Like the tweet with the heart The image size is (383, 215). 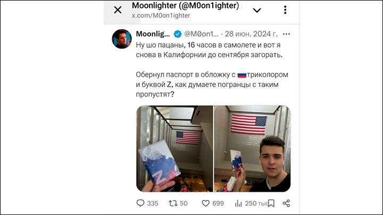[206, 203]
